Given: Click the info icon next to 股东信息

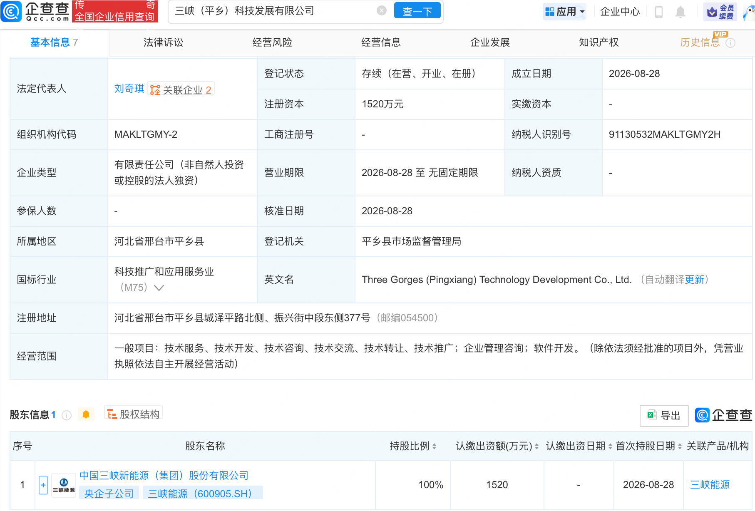Looking at the screenshot, I should click(67, 415).
